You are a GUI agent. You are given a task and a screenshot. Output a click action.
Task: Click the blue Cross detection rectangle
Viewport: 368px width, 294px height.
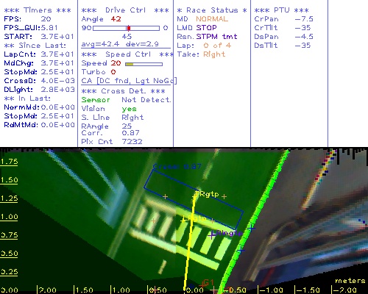(194, 199)
